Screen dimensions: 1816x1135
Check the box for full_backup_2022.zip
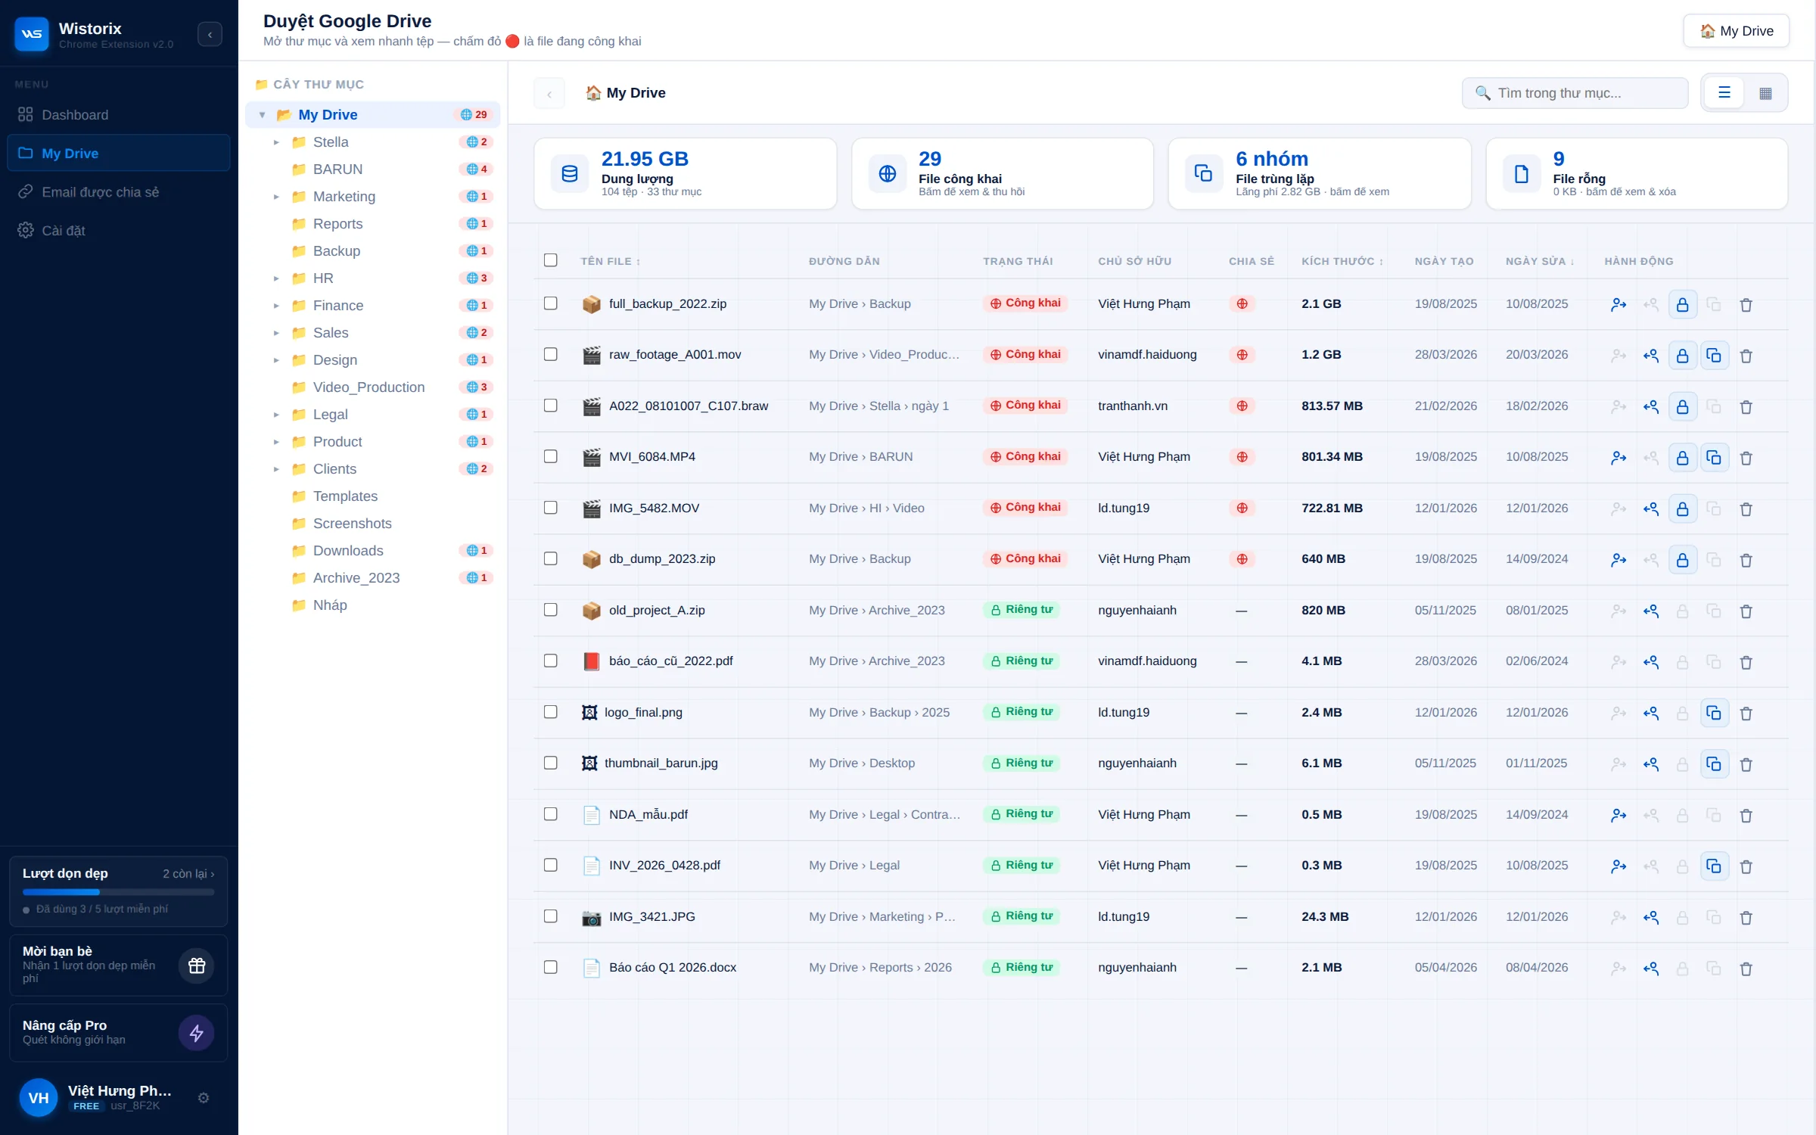tap(550, 303)
